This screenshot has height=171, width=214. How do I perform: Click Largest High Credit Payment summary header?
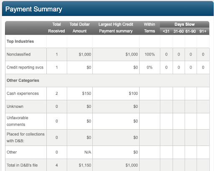(116, 28)
